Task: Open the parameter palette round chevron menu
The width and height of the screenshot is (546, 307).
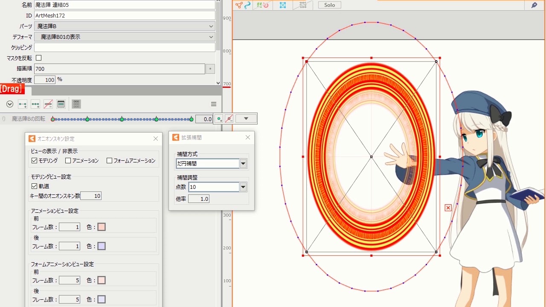Action: 10,104
